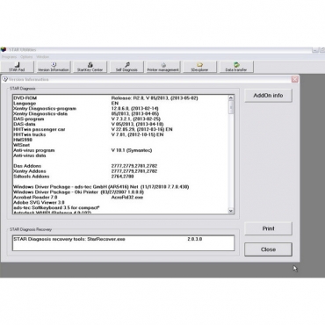
Task: Open the Programs menu
Action: click(9, 57)
